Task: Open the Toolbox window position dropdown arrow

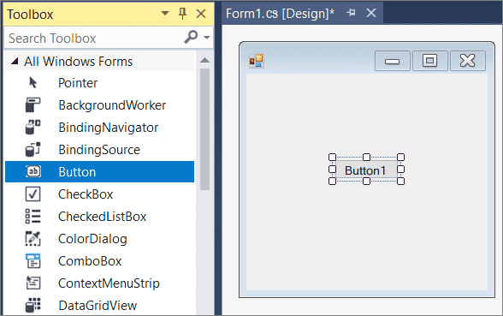Action: [165, 14]
